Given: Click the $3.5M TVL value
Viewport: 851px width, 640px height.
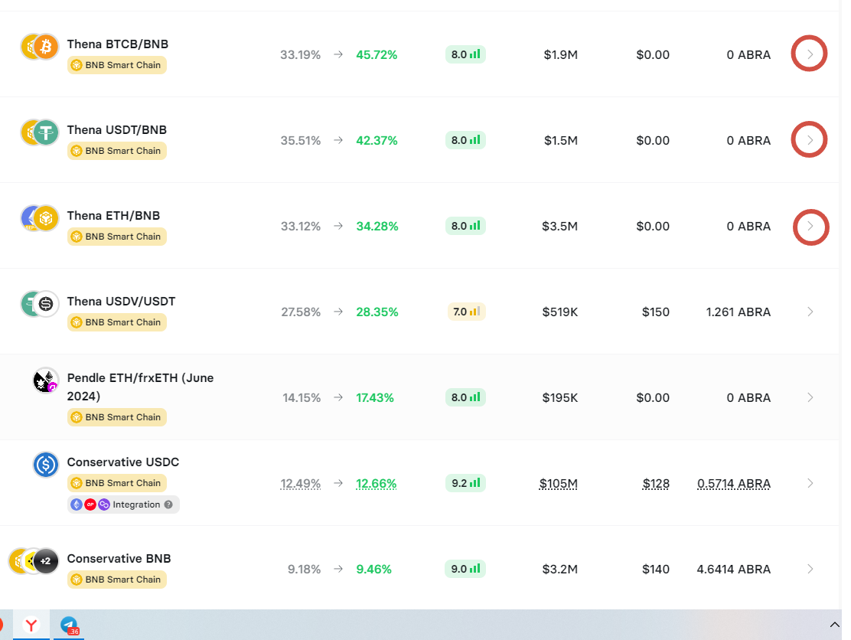Looking at the screenshot, I should pos(560,227).
